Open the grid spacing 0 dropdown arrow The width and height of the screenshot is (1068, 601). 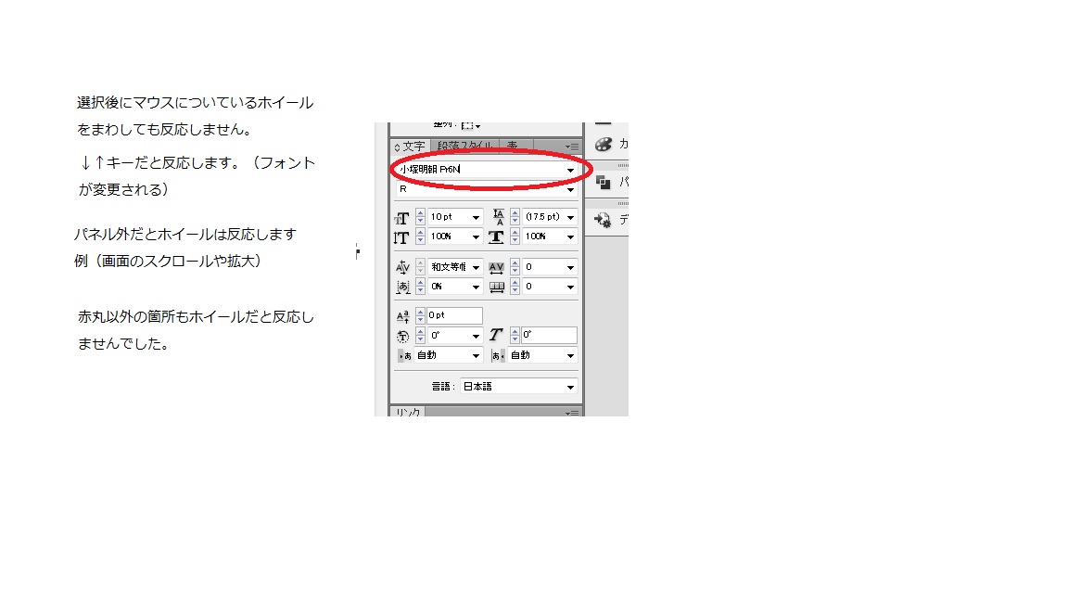[570, 288]
